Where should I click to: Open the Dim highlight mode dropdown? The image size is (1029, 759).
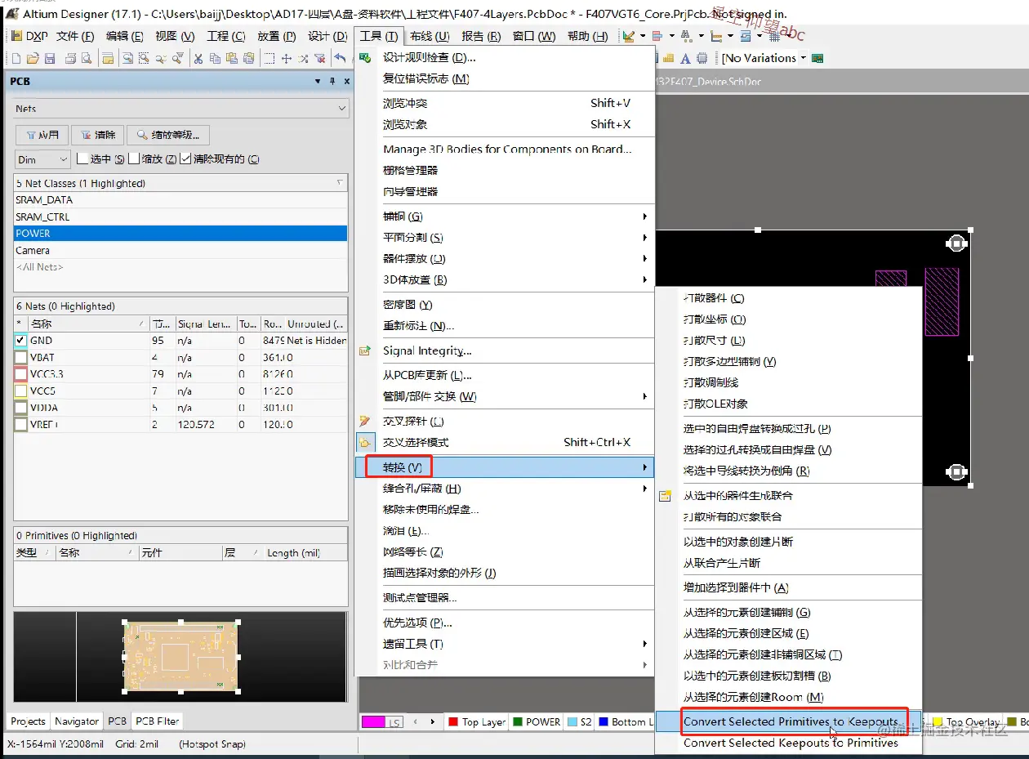click(63, 159)
